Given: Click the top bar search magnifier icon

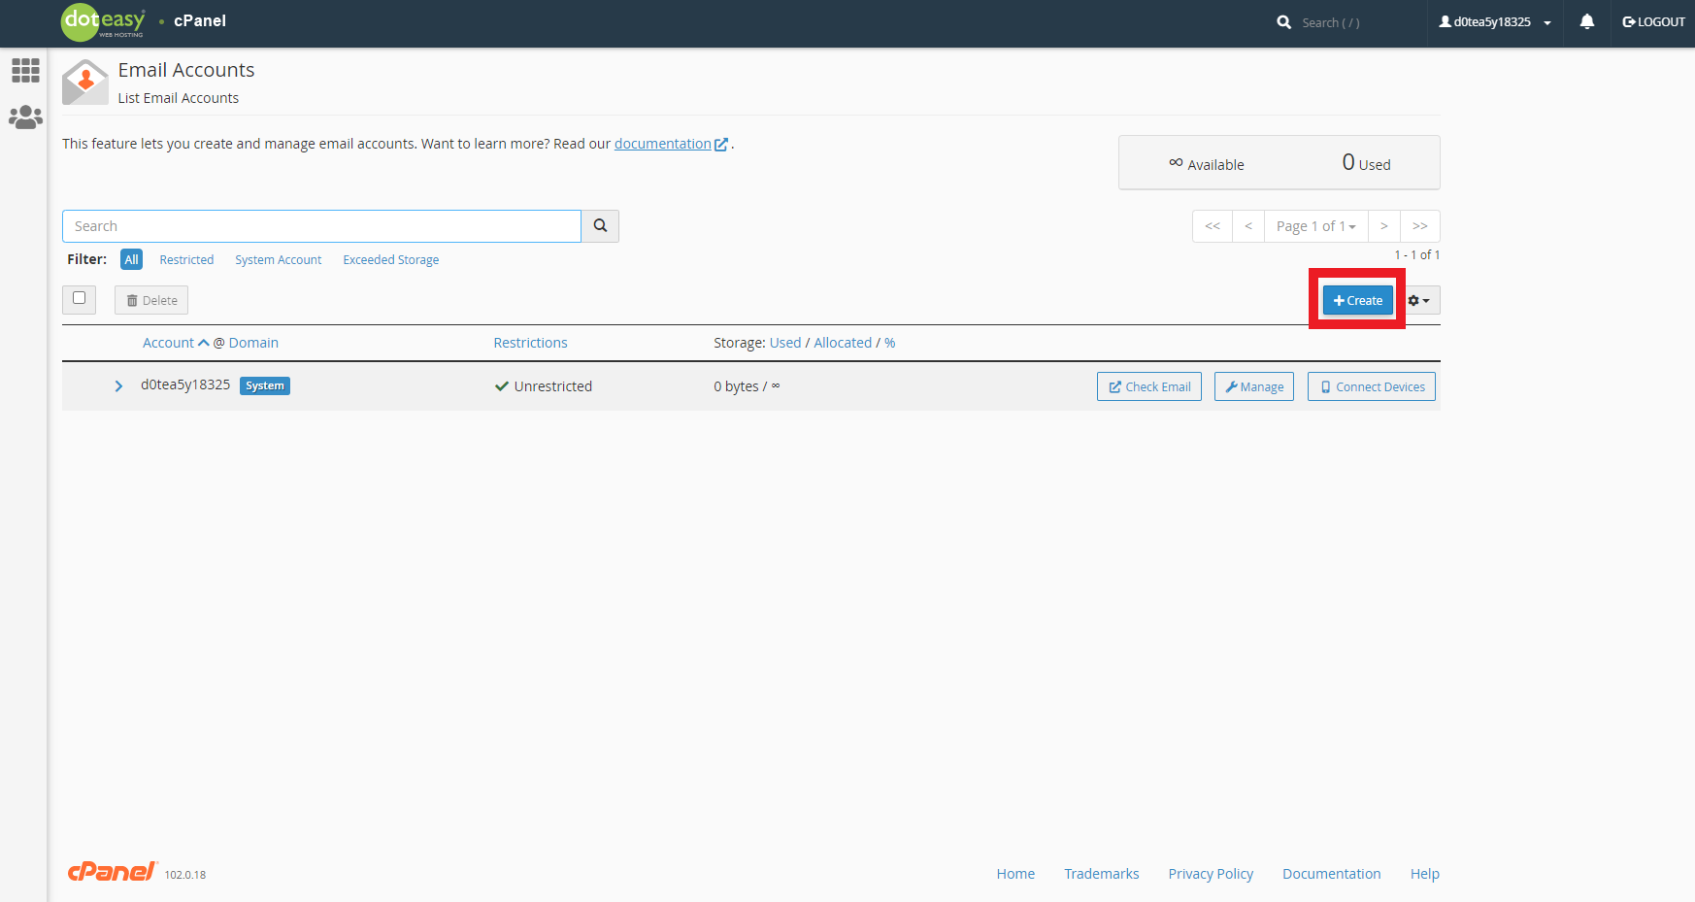Looking at the screenshot, I should (x=1283, y=22).
